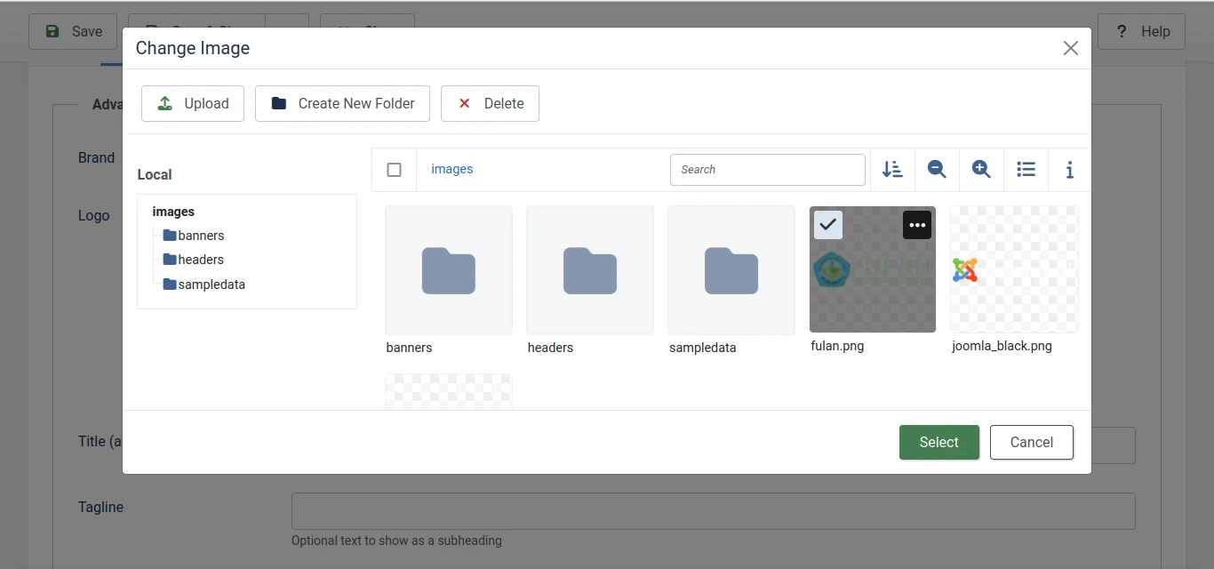
Task: Select images root in tree
Action: 173,212
